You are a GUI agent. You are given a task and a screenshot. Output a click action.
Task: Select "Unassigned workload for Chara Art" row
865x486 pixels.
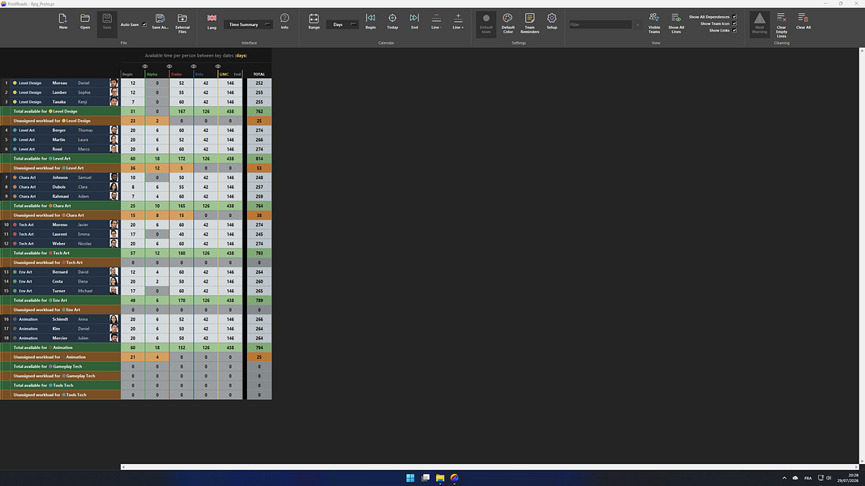(x=60, y=215)
